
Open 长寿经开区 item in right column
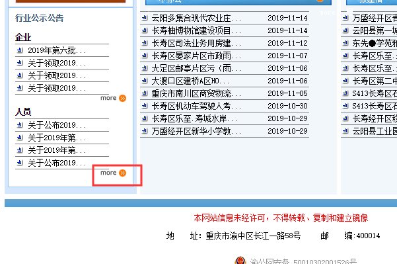coord(375,118)
